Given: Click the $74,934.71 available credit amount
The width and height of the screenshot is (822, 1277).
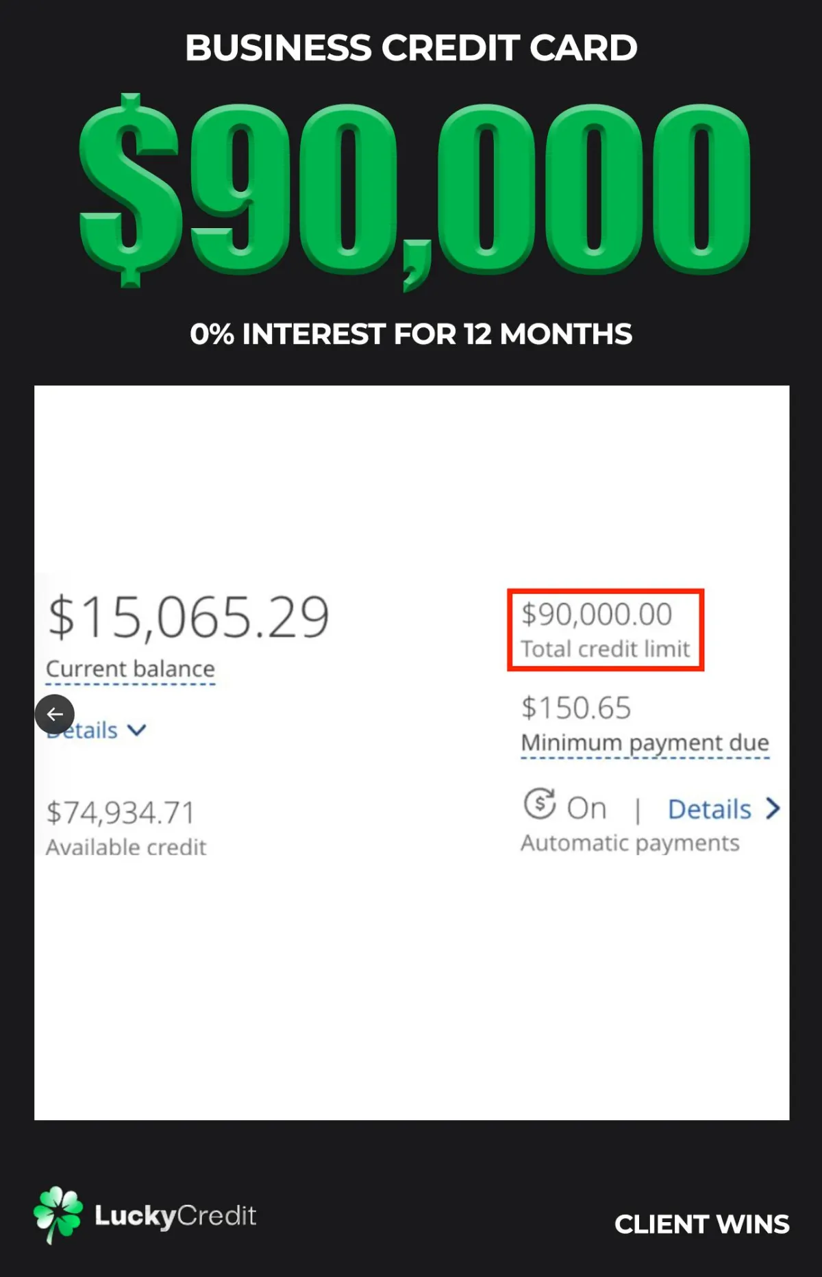Looking at the screenshot, I should (x=121, y=813).
